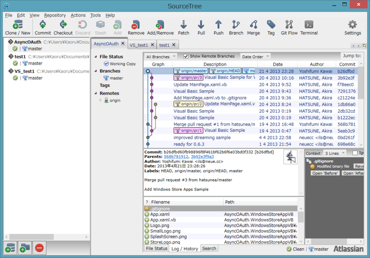Image resolution: width=370 pixels, height=258 pixels.
Task: Select the SplashScreen.png file row
Action: click(x=221, y=237)
